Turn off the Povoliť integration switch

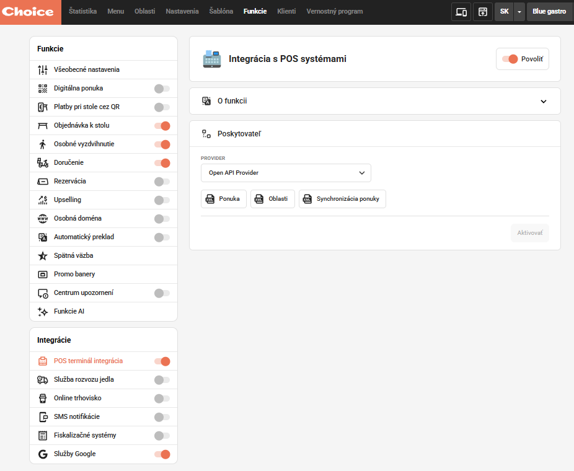pos(510,59)
